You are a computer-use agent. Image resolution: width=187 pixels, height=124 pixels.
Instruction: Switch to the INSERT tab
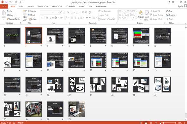coord(22,7)
